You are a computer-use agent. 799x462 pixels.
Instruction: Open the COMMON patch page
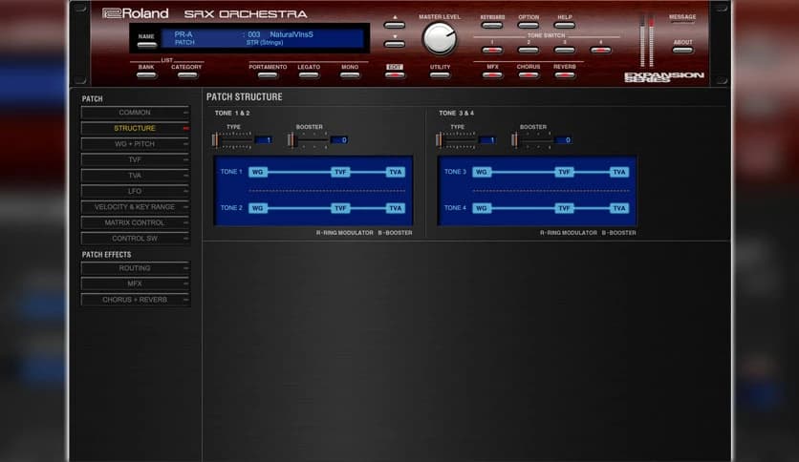click(135, 113)
